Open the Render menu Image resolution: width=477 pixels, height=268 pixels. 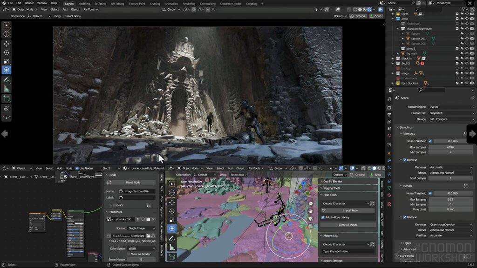coord(29,3)
